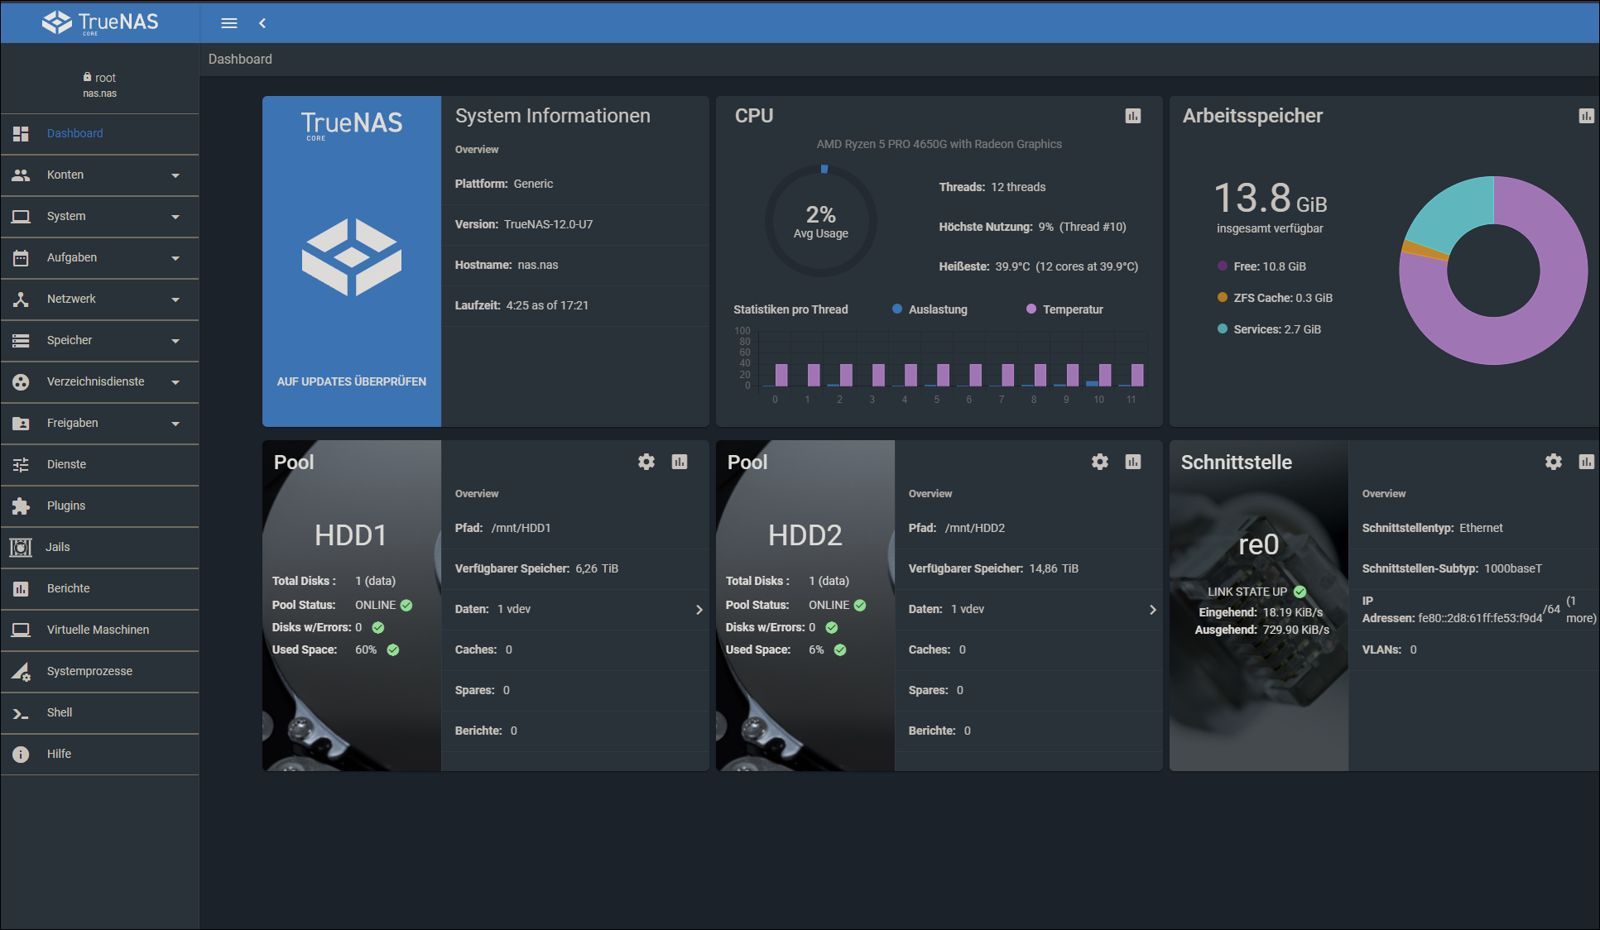Toggle the Services legend in memory chart
The height and width of the screenshot is (930, 1600).
[x=1270, y=329]
